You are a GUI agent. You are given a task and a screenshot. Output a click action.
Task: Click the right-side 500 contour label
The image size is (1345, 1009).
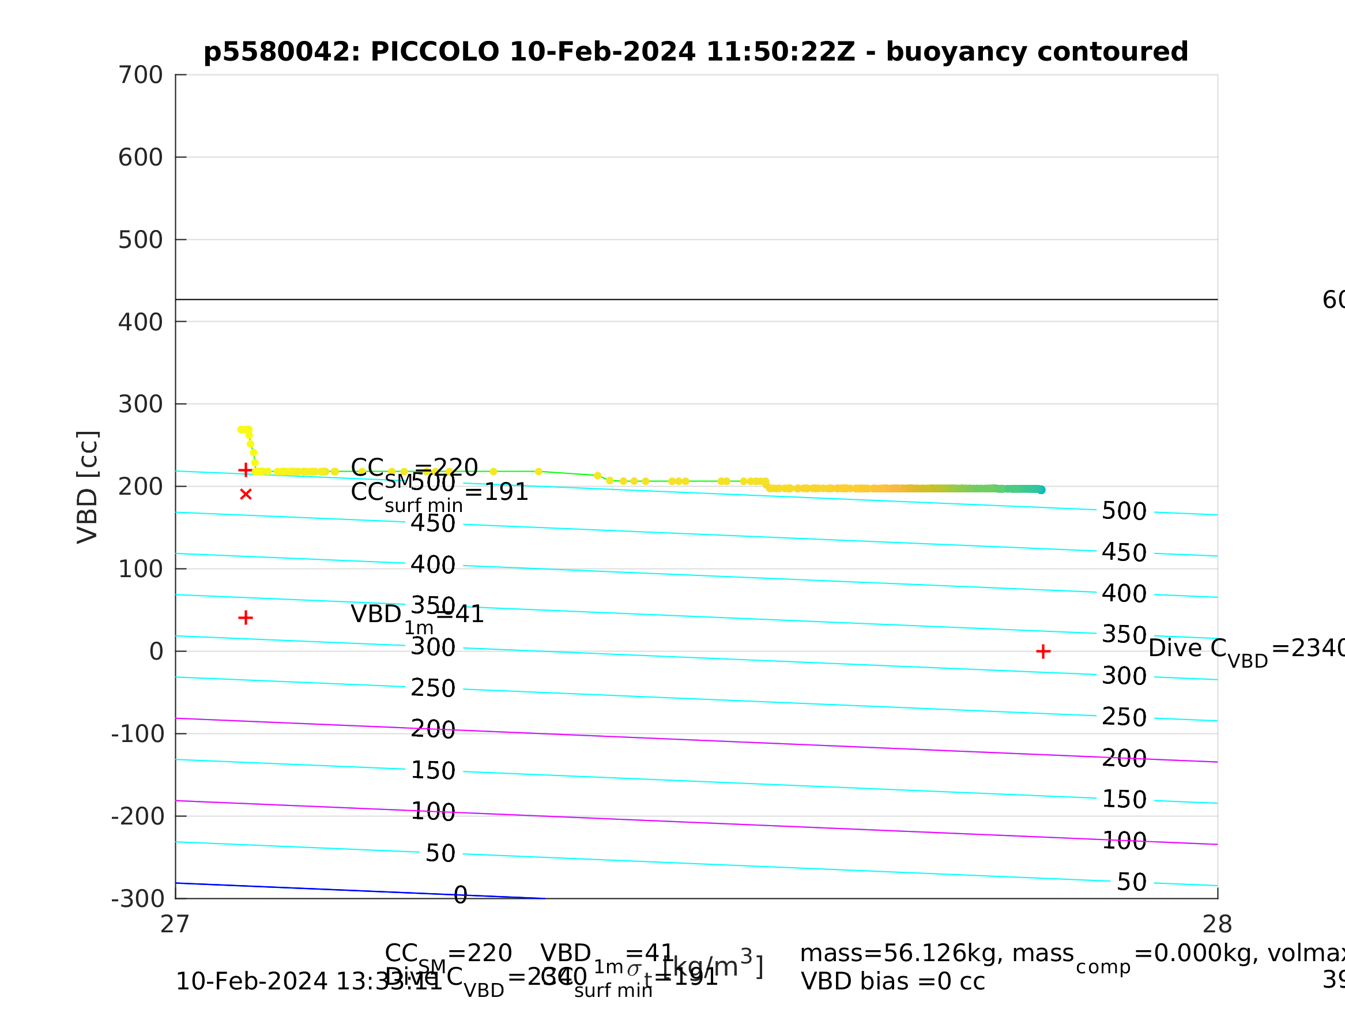[x=1124, y=511]
